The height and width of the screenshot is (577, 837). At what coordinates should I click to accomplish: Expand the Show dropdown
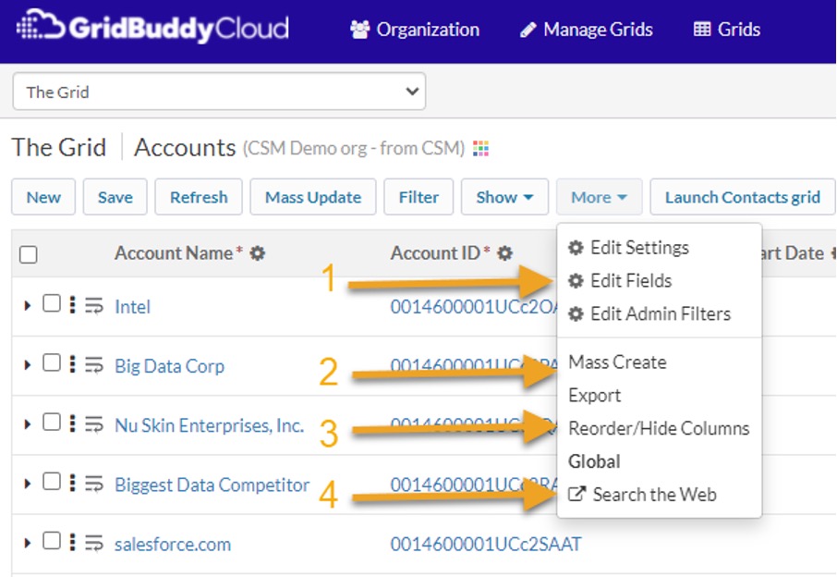504,197
